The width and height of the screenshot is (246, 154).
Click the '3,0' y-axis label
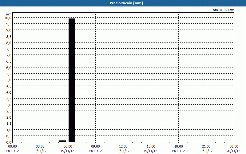coord(9,105)
